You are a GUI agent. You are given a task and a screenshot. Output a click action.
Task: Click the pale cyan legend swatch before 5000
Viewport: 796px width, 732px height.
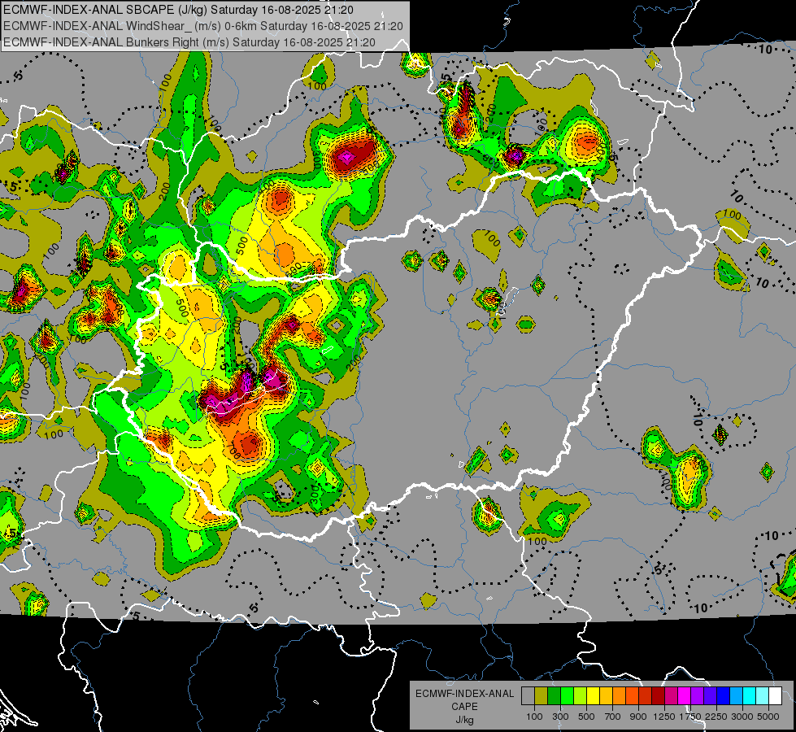click(763, 696)
